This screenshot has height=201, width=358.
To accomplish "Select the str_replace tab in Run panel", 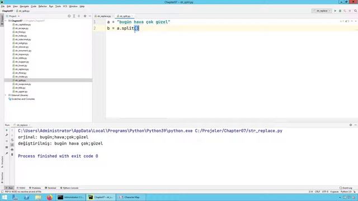I will [x=22, y=125].
